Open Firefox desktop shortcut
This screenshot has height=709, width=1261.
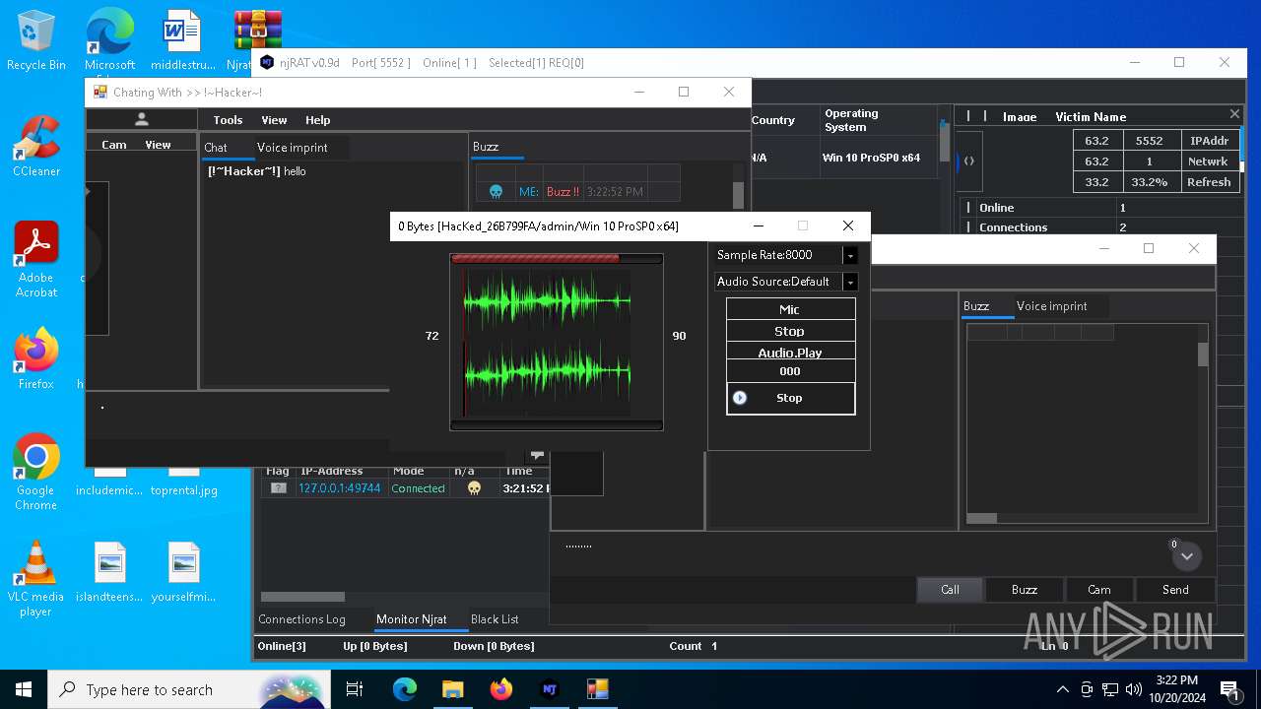coord(36,358)
